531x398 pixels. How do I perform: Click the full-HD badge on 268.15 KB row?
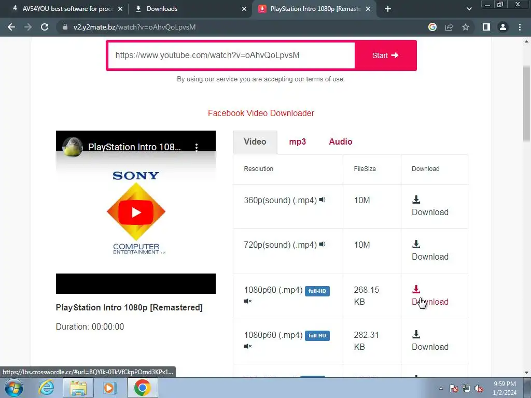tap(317, 291)
